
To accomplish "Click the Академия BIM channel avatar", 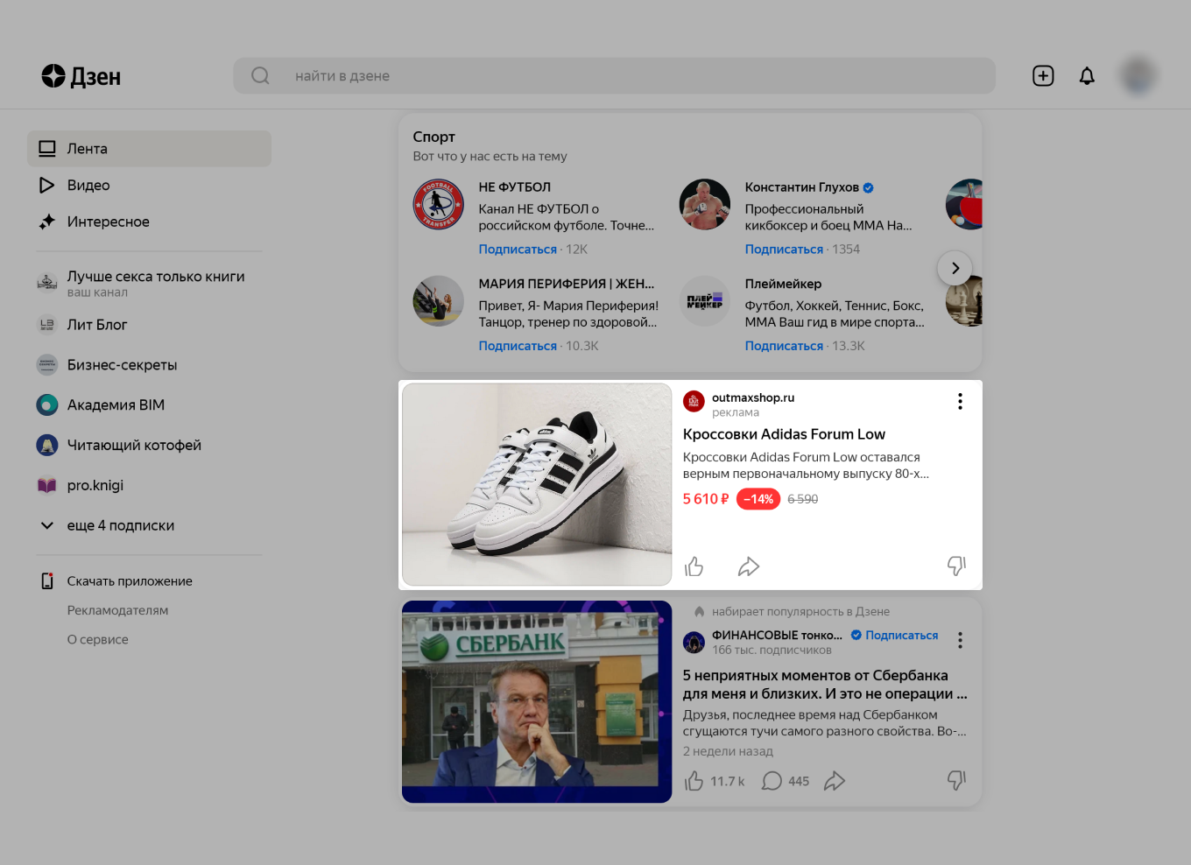I will [47, 405].
